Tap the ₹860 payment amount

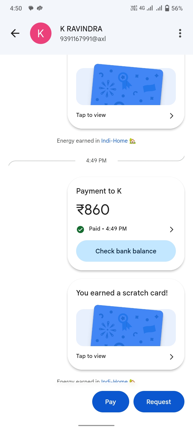tap(93, 210)
